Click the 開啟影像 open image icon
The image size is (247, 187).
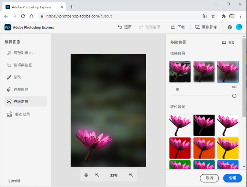[x=198, y=27]
